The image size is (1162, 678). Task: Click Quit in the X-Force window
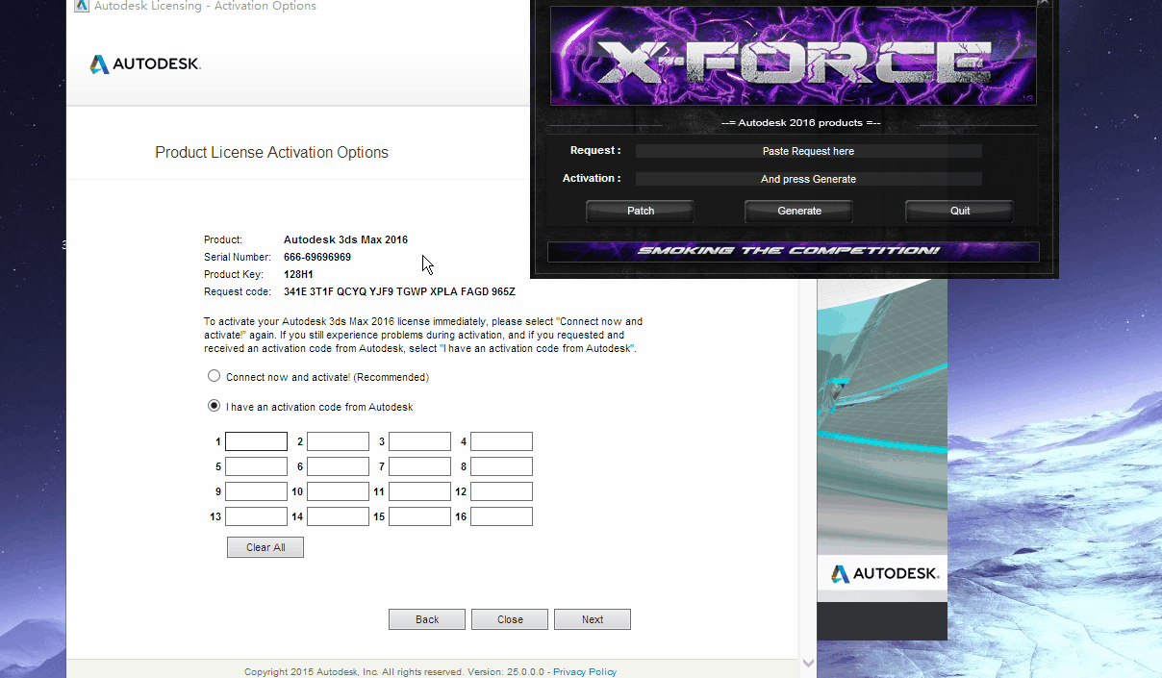coord(960,211)
